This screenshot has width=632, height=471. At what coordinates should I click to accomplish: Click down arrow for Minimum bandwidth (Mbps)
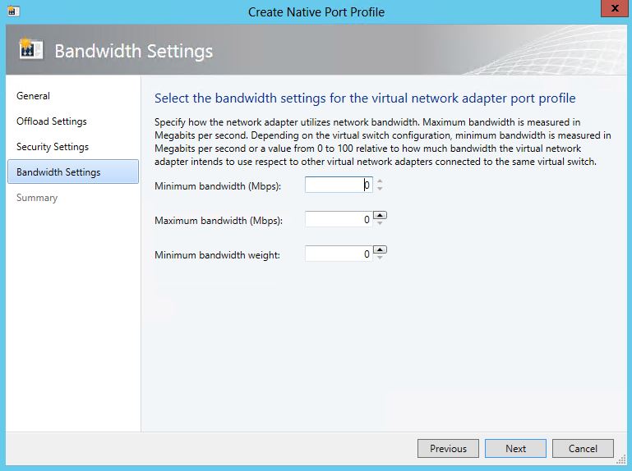click(380, 190)
